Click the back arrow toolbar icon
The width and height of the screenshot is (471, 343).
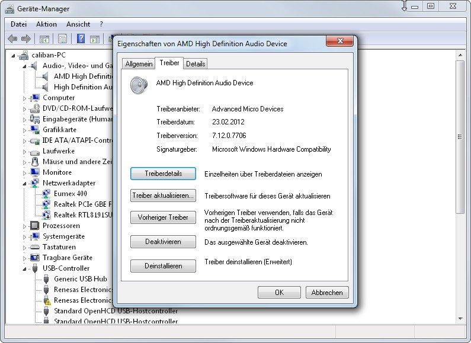coord(12,39)
